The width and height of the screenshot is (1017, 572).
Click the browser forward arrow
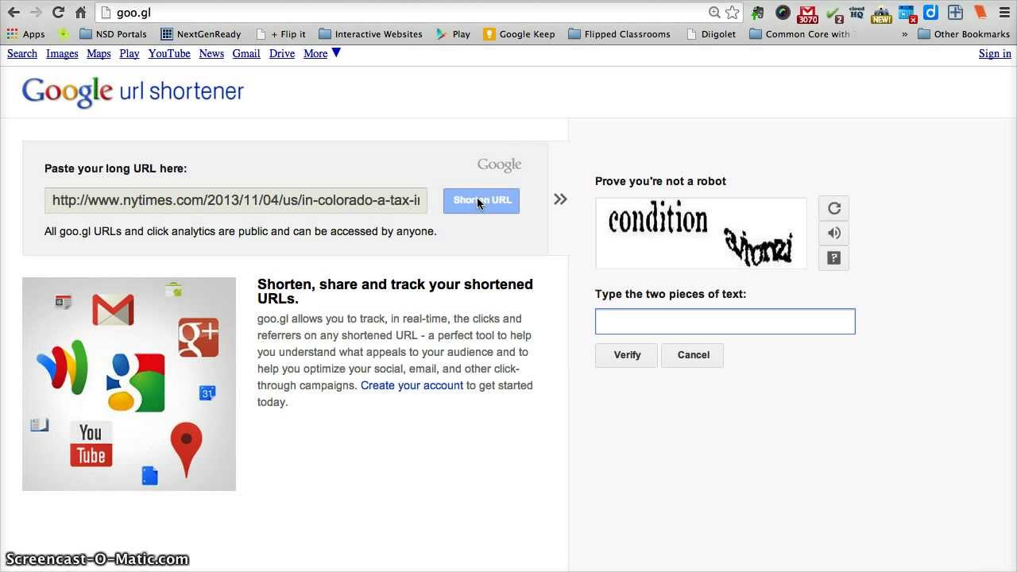(36, 13)
